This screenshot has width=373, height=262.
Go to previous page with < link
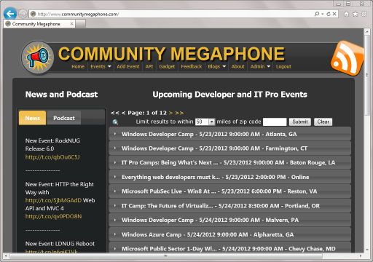(x=123, y=113)
